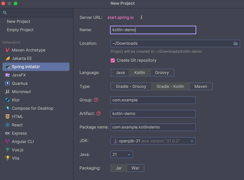This screenshot has height=180, width=244.
Task: Click the Group field com.example
Action: pos(153,100)
